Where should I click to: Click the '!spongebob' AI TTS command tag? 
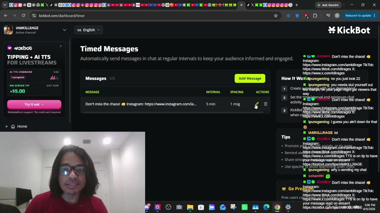[18, 78]
